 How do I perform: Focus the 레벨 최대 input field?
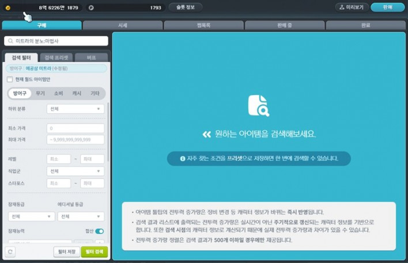[x=92, y=159]
